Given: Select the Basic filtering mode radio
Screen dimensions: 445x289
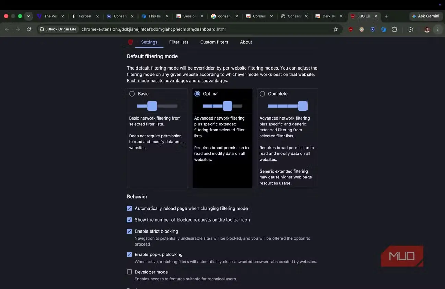Looking at the screenshot, I should coord(132,93).
